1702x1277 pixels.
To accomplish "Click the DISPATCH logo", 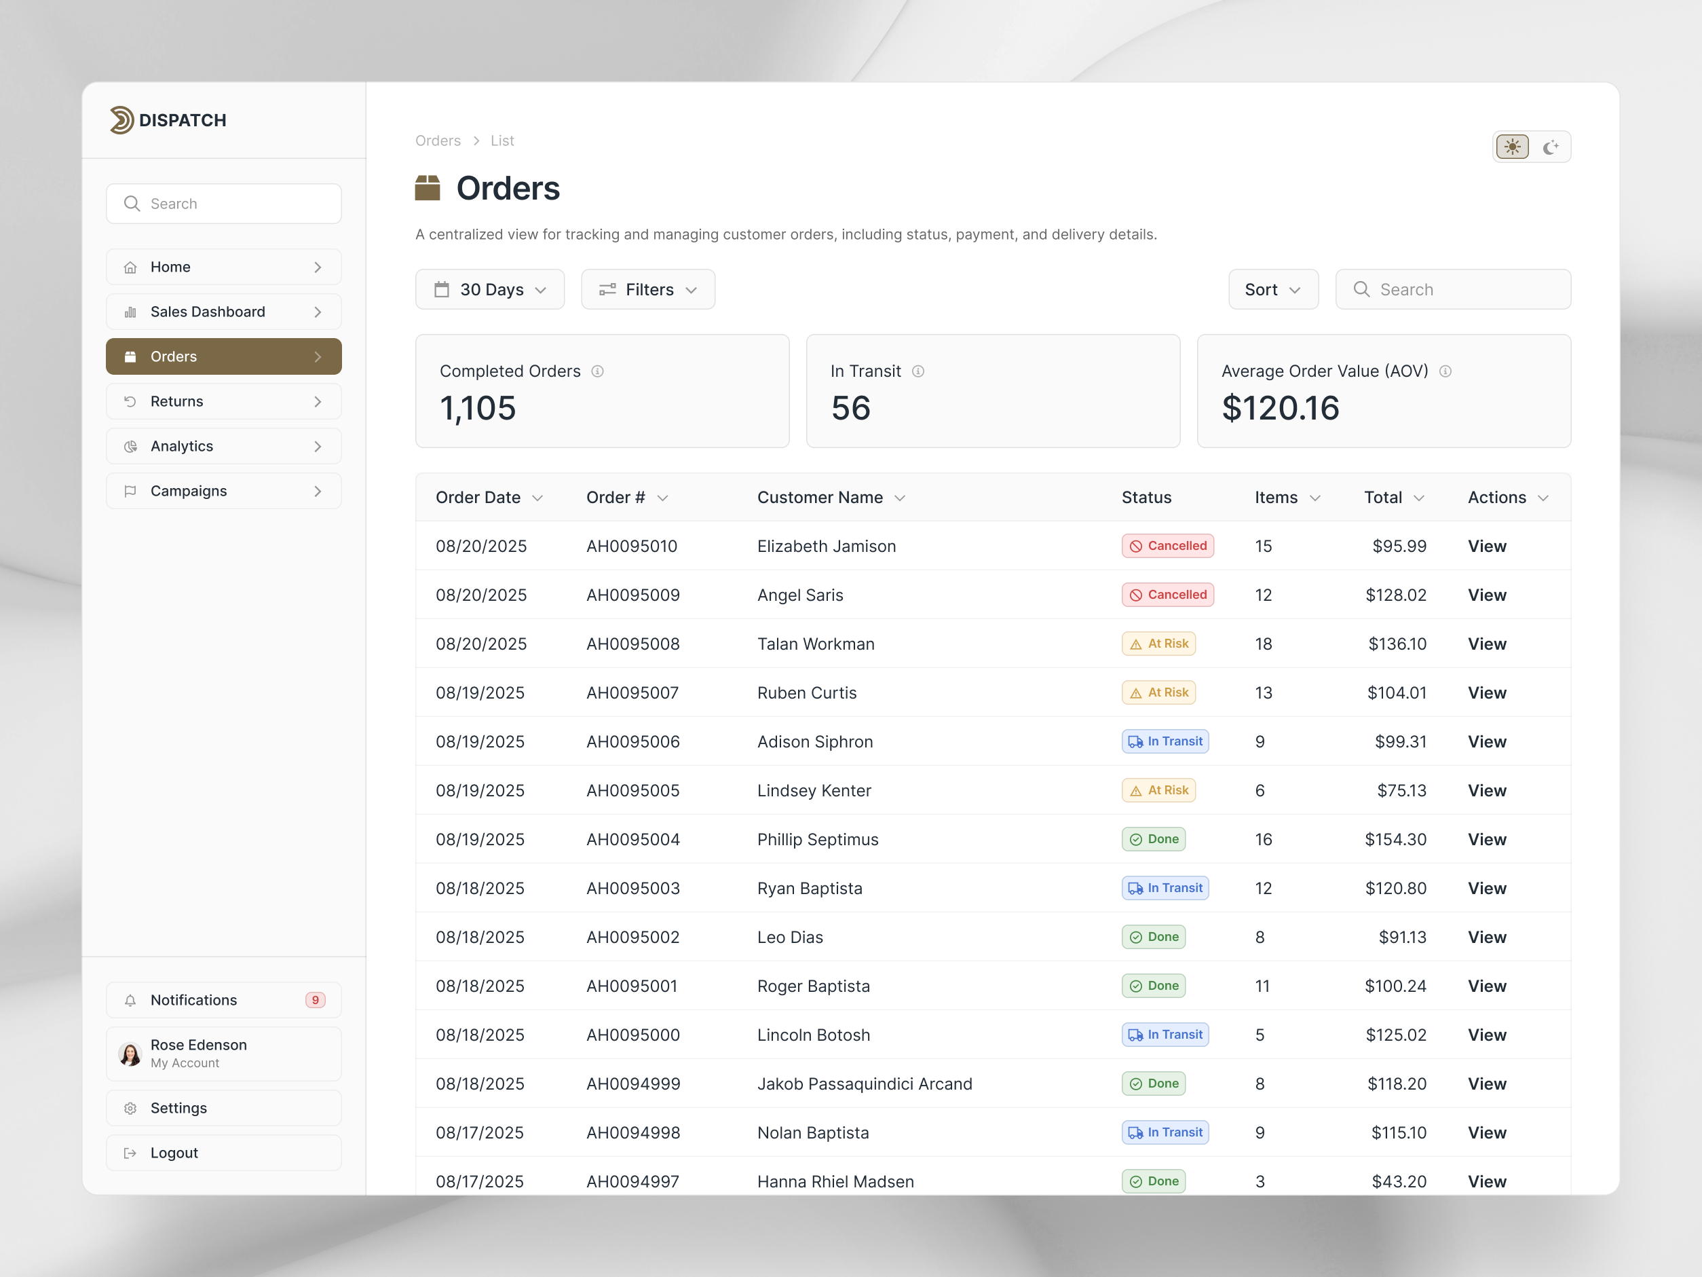I will click(x=168, y=120).
